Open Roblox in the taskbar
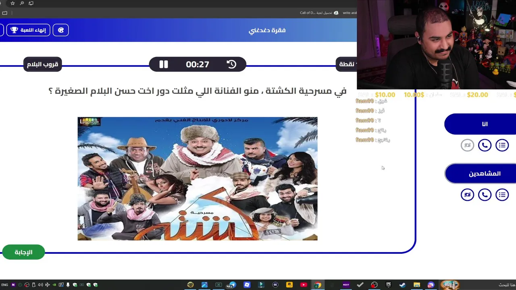This screenshot has width=516, height=290. (x=247, y=285)
